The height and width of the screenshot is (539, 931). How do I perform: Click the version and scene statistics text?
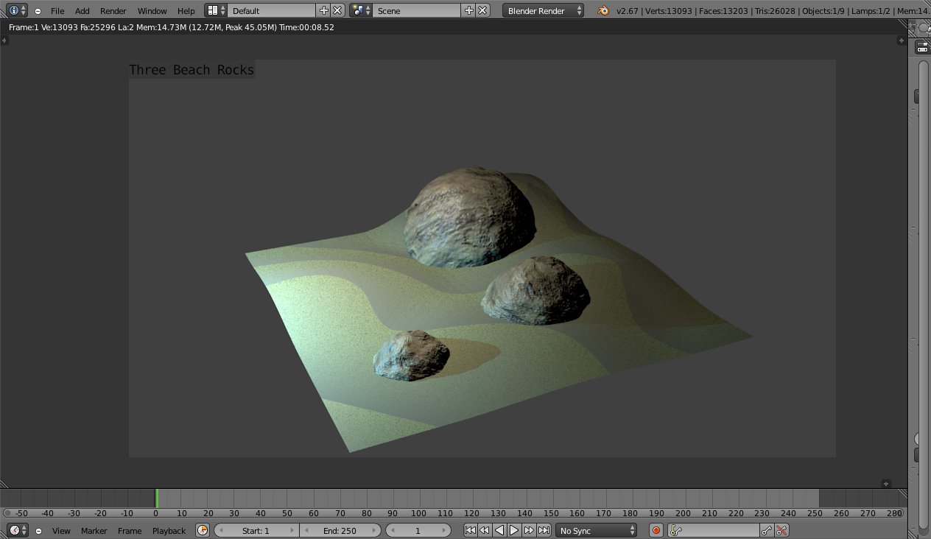point(773,11)
